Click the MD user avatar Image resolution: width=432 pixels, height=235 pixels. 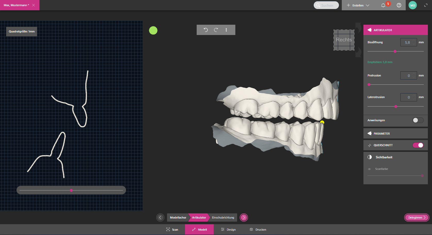point(413,5)
